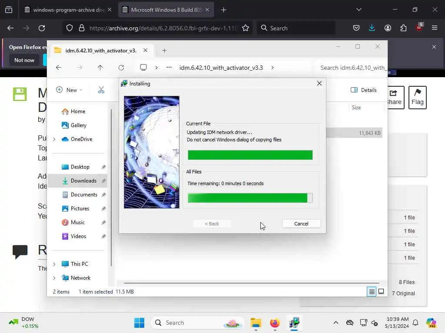Switch to Microsoft Windows 8 Build Firefox tab
This screenshot has width=445, height=333.
coord(166,10)
